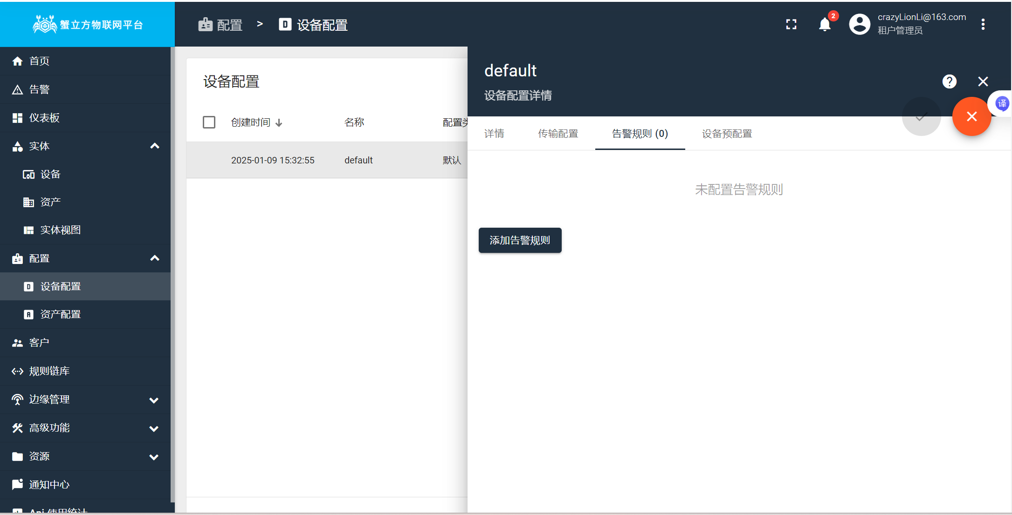Open the 首页 home icon
Image resolution: width=1012 pixels, height=515 pixels.
tap(18, 61)
